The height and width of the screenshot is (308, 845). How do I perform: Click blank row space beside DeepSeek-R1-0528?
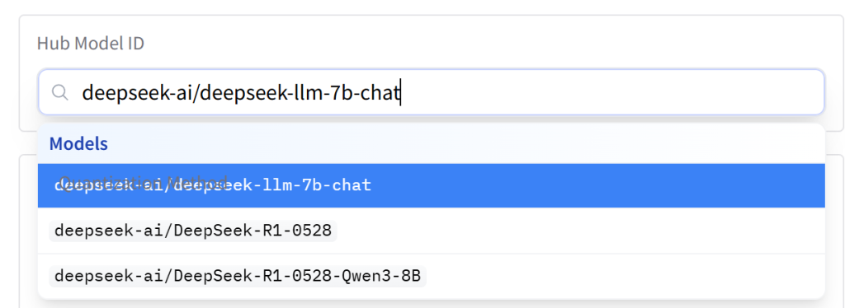coord(580,231)
